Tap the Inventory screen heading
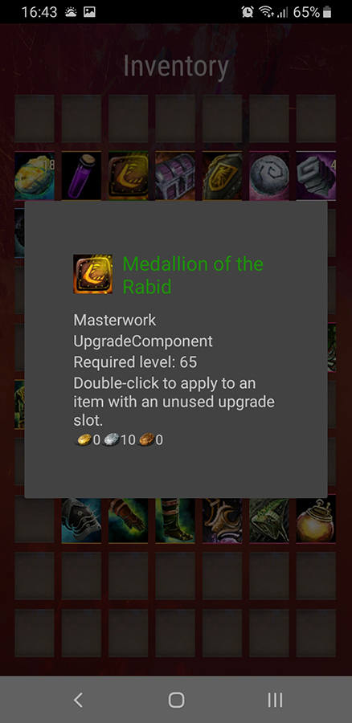This screenshot has width=352, height=723. [176, 67]
